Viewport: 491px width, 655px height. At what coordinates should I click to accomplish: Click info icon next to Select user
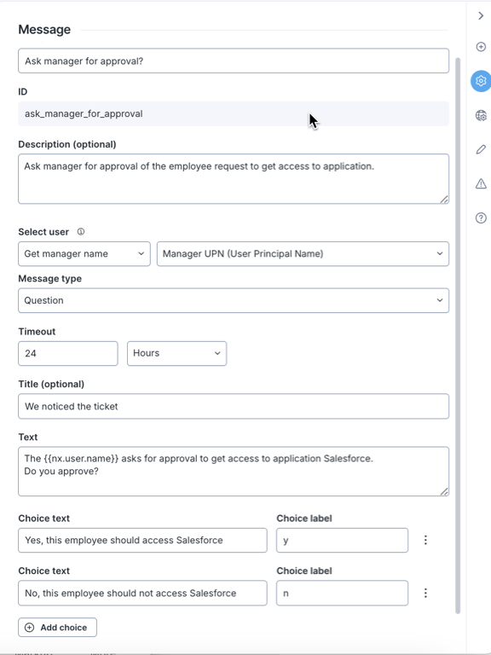pos(81,231)
